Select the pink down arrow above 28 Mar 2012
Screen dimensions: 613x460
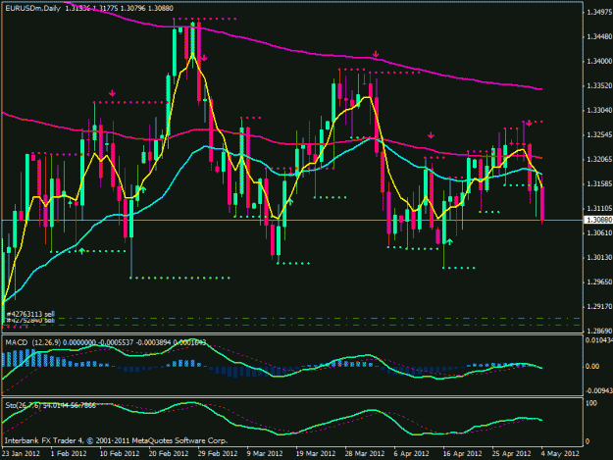(x=376, y=54)
